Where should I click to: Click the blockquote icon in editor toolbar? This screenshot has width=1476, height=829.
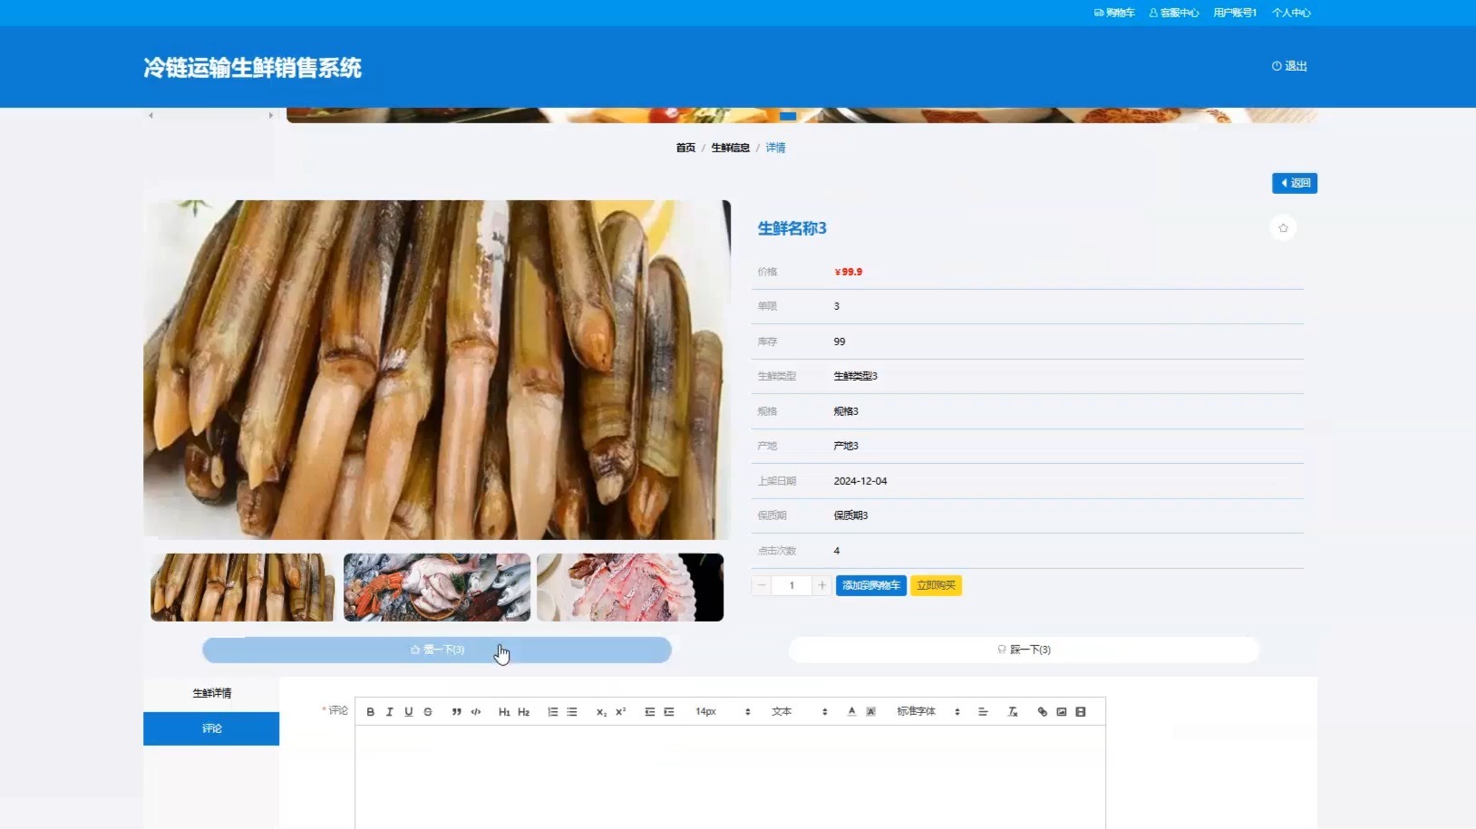coord(456,711)
